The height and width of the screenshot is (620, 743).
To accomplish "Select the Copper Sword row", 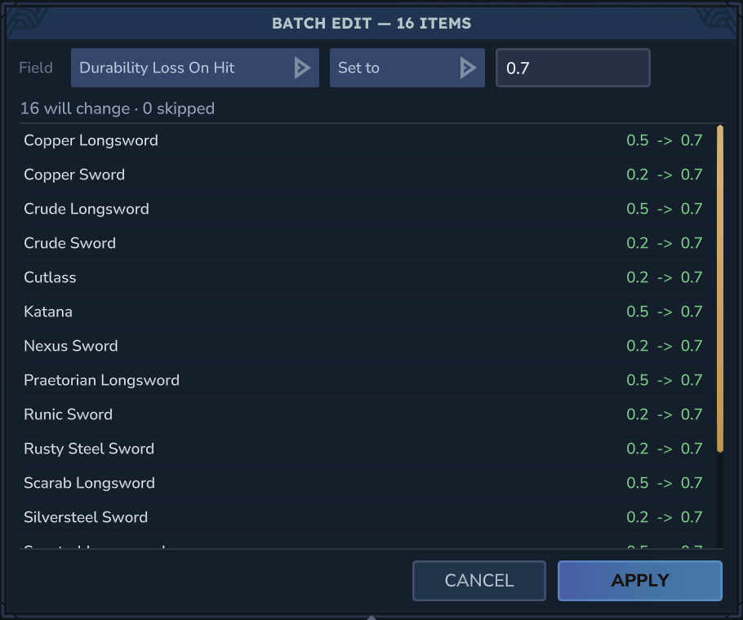I will point(365,175).
